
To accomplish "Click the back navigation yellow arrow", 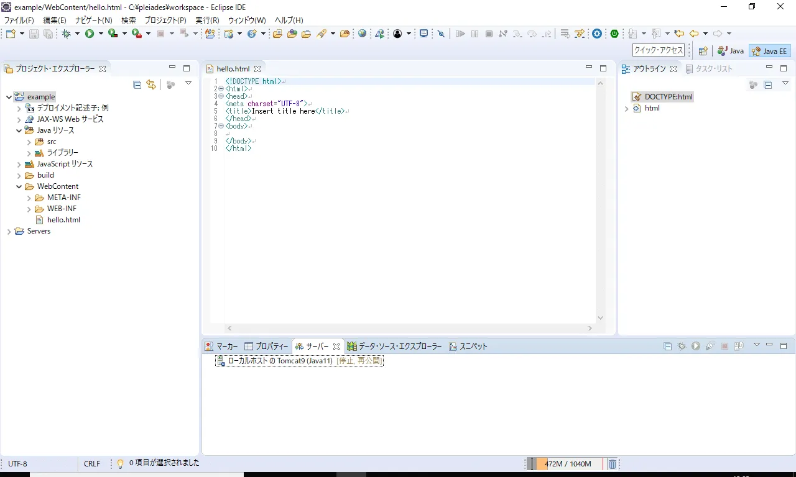I will click(x=695, y=34).
